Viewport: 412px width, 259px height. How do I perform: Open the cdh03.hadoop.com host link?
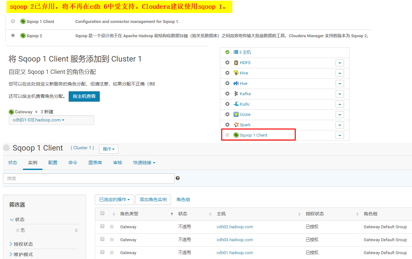click(x=235, y=240)
